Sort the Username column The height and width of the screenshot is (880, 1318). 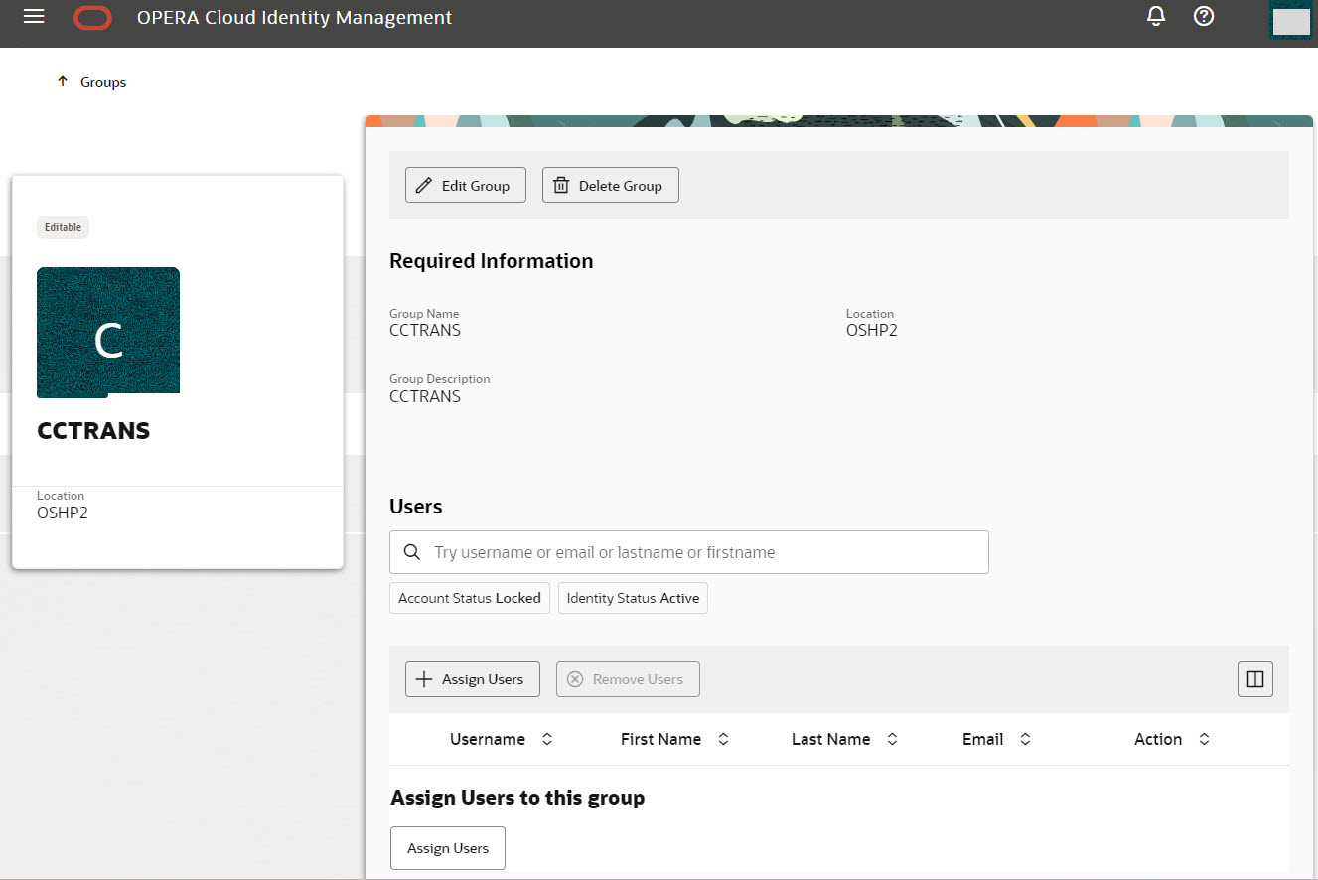[546, 739]
